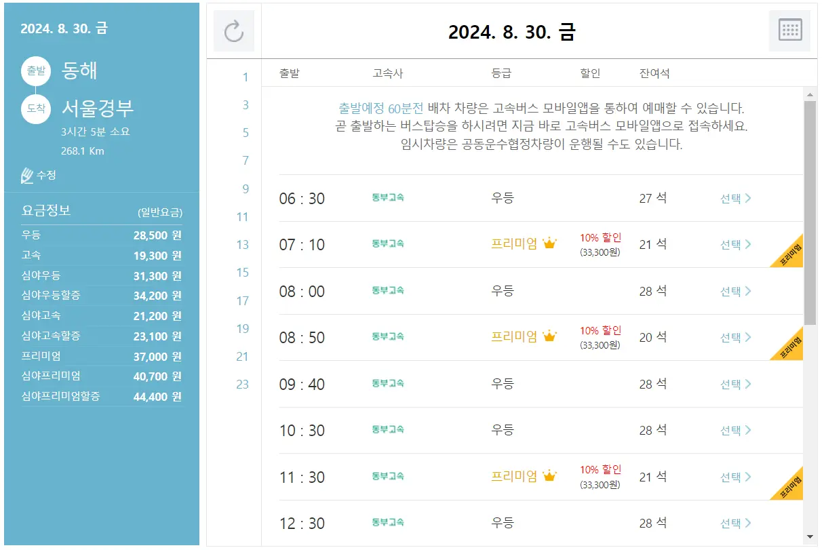Open the 선택 chevron on the 09:40 row
This screenshot has width=824, height=550.
pyautogui.click(x=749, y=384)
